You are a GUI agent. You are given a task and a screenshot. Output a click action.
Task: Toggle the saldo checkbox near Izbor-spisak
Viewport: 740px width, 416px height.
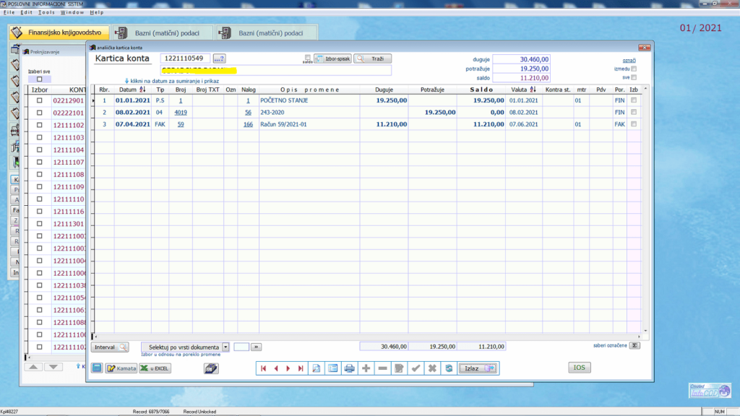pos(308,57)
